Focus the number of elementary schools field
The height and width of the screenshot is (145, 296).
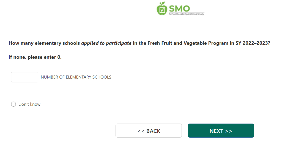tap(24, 77)
